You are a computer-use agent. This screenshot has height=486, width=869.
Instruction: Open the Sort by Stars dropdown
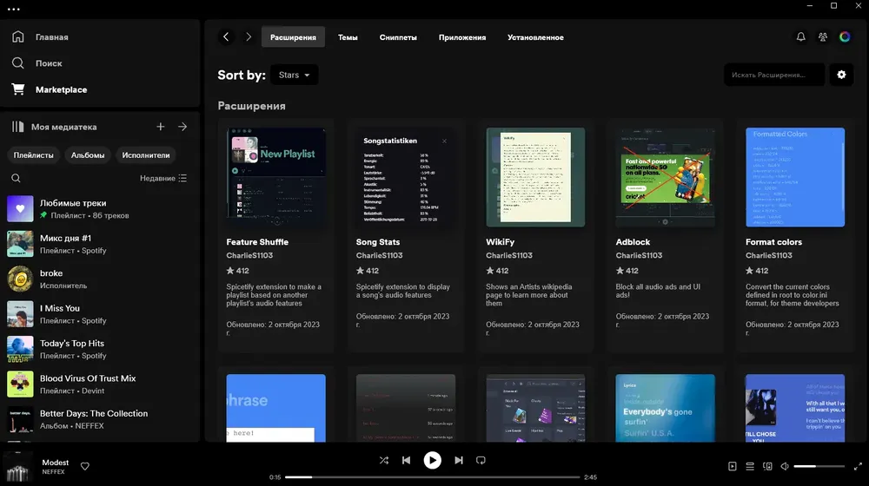tap(295, 75)
